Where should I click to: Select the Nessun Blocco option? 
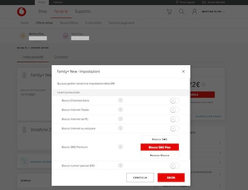(x=160, y=155)
